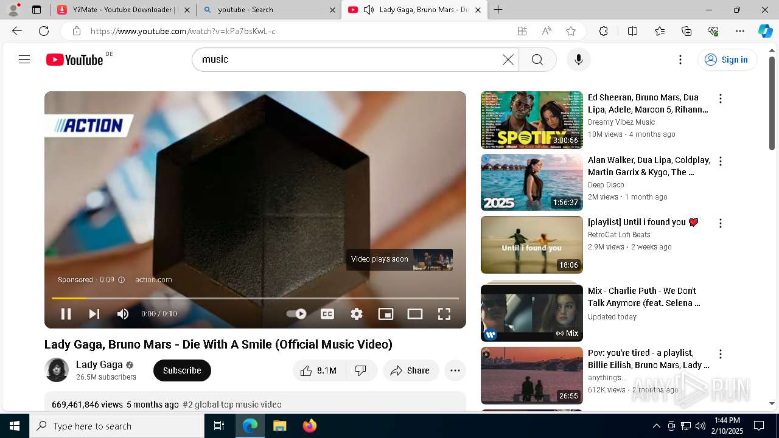The image size is (779, 438).
Task: Open 'Pov: you're tired' video thumbnail
Action: (532, 375)
